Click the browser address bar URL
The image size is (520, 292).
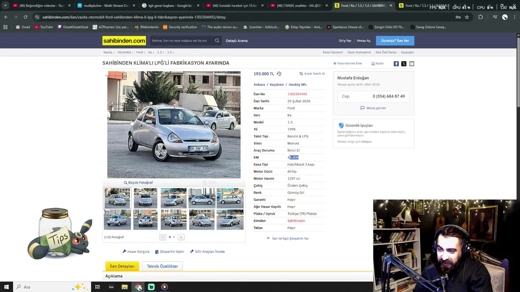coord(134,17)
